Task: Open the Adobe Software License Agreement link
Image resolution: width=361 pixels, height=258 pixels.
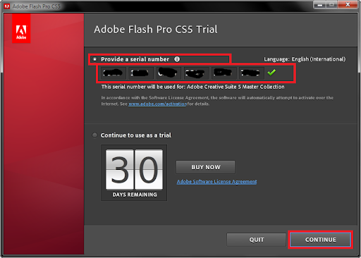Action: [216, 182]
